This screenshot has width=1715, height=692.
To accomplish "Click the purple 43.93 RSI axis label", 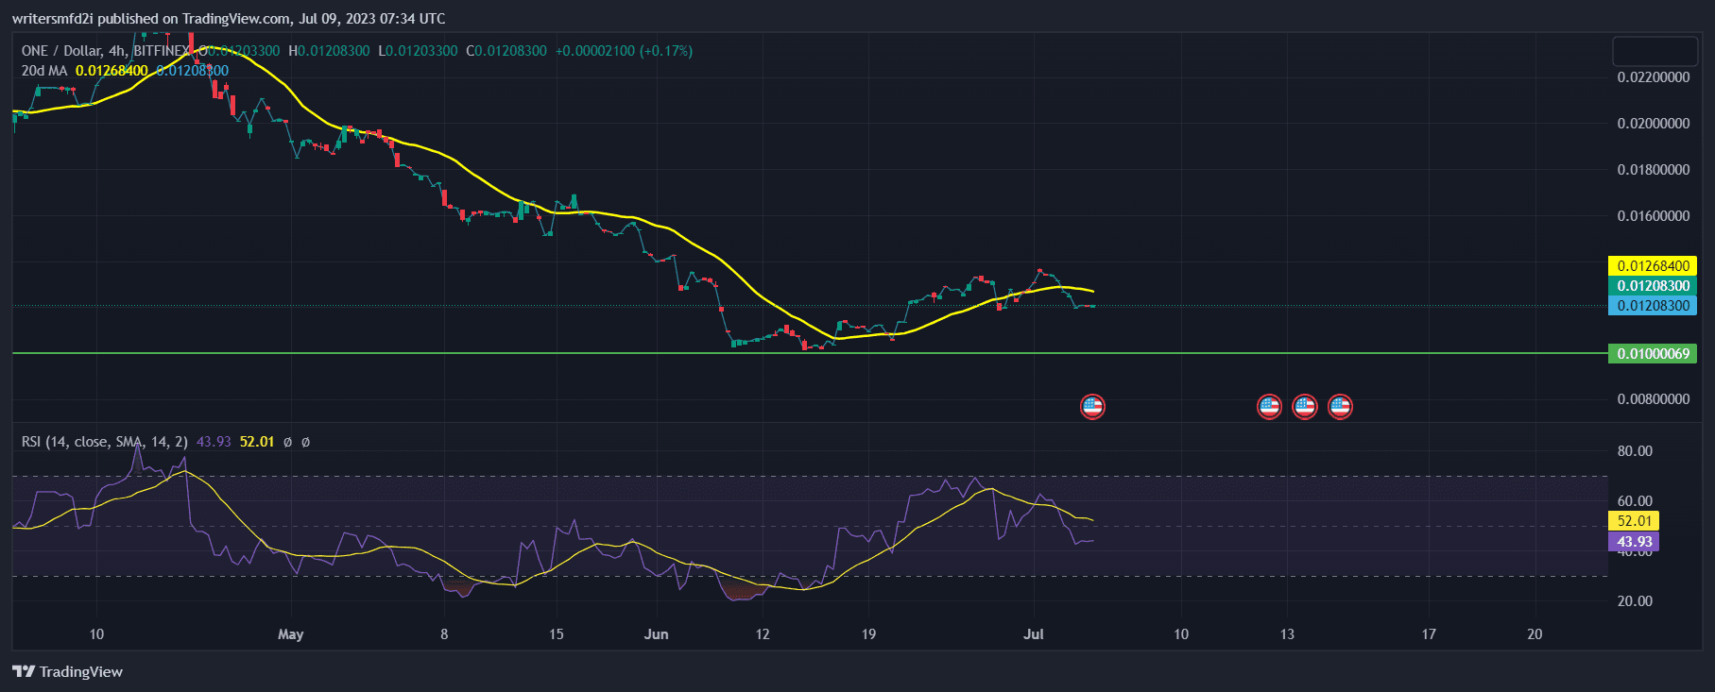I will 1634,542.
